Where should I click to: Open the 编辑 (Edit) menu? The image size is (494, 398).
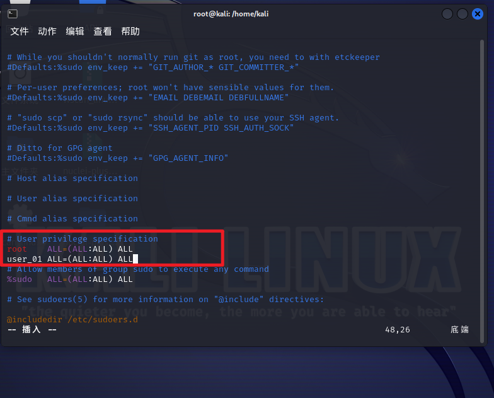tap(75, 32)
